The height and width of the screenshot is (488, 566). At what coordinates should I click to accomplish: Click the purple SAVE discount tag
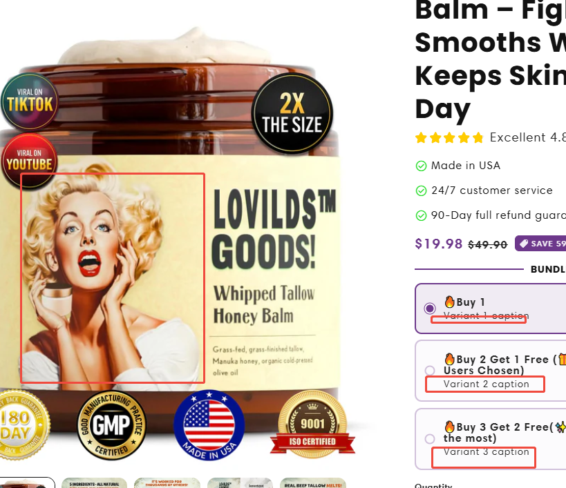click(540, 244)
